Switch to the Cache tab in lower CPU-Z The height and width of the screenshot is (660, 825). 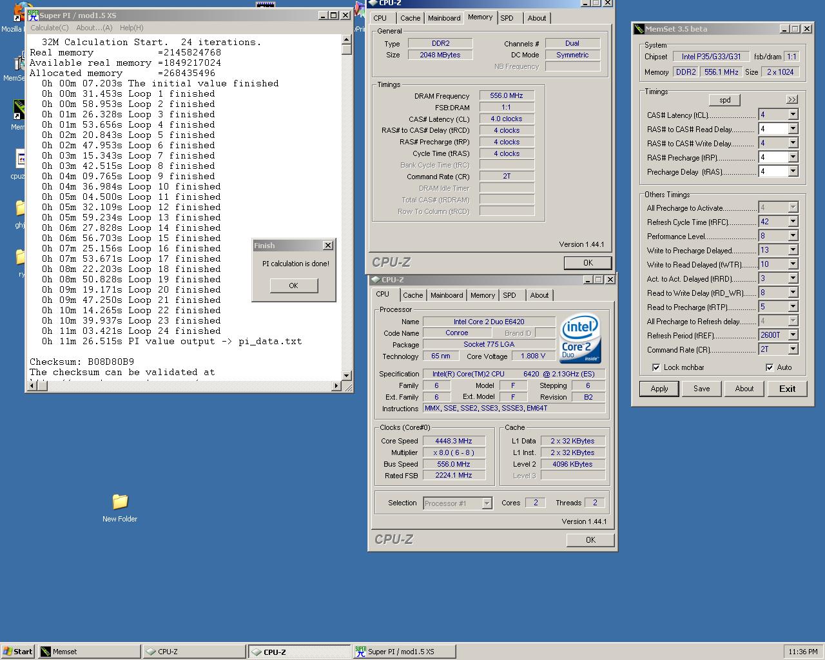pyautogui.click(x=413, y=295)
